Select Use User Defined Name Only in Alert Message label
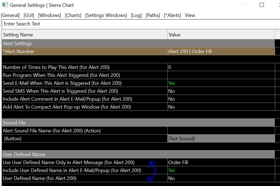Screen dimensions: 280x186 point(68,162)
